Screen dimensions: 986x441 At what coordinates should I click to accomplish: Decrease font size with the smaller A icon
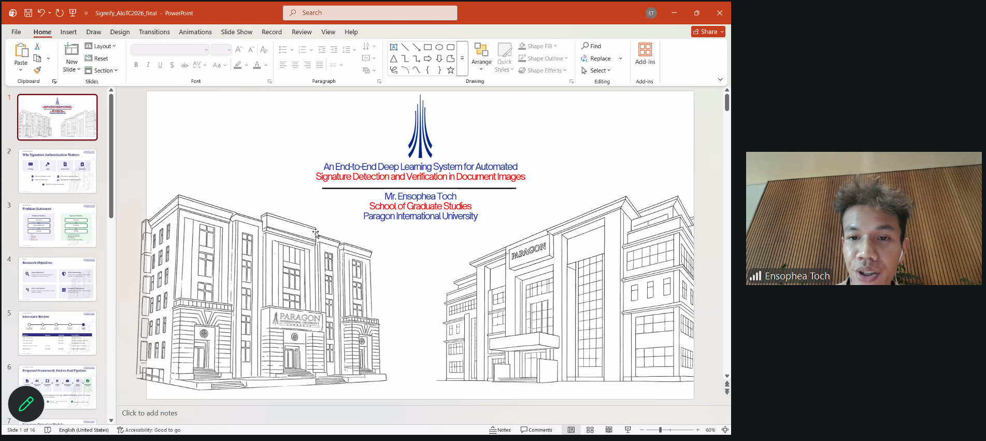[251, 50]
